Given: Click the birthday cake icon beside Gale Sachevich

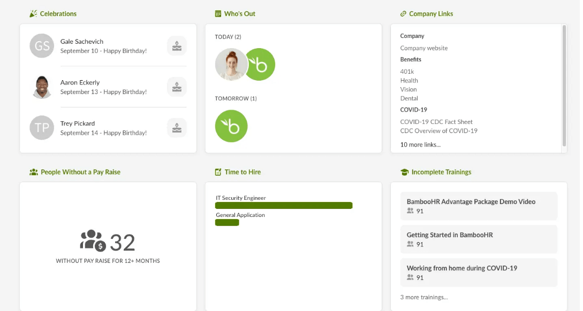Looking at the screenshot, I should 177,45.
